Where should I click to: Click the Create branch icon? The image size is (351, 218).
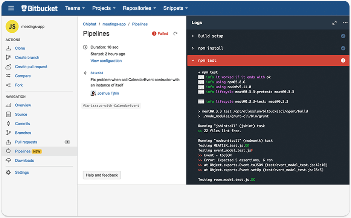[8, 58]
